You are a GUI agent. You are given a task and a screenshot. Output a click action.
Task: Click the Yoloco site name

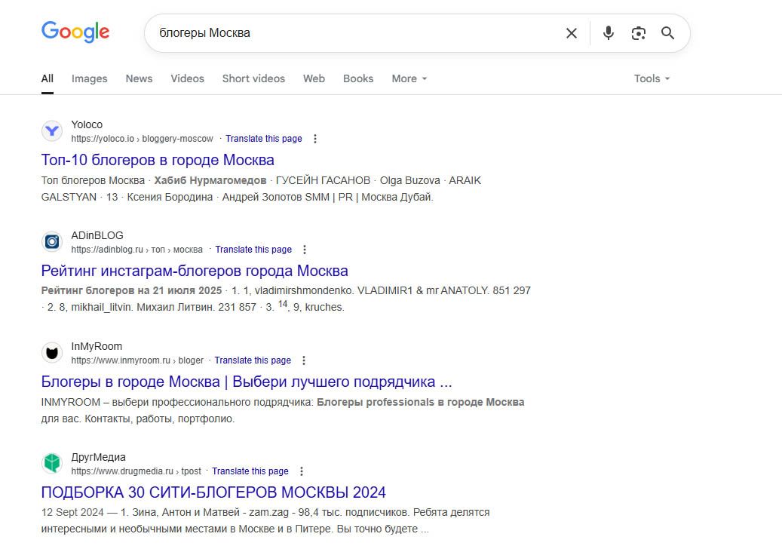click(x=87, y=124)
